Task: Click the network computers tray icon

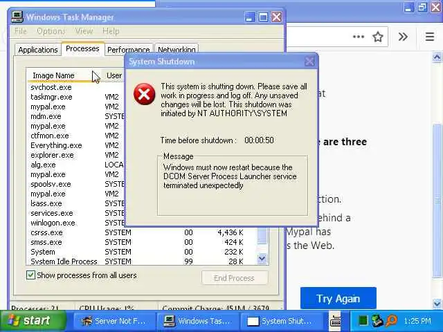Action: pyautogui.click(x=377, y=321)
